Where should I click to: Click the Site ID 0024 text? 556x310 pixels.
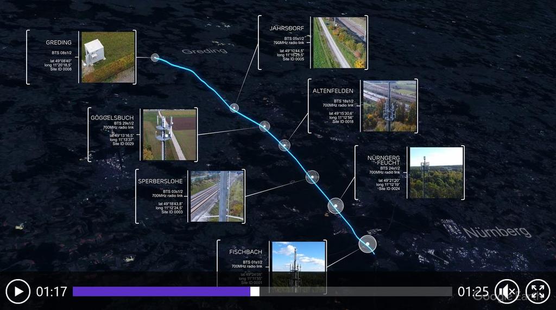(389, 189)
